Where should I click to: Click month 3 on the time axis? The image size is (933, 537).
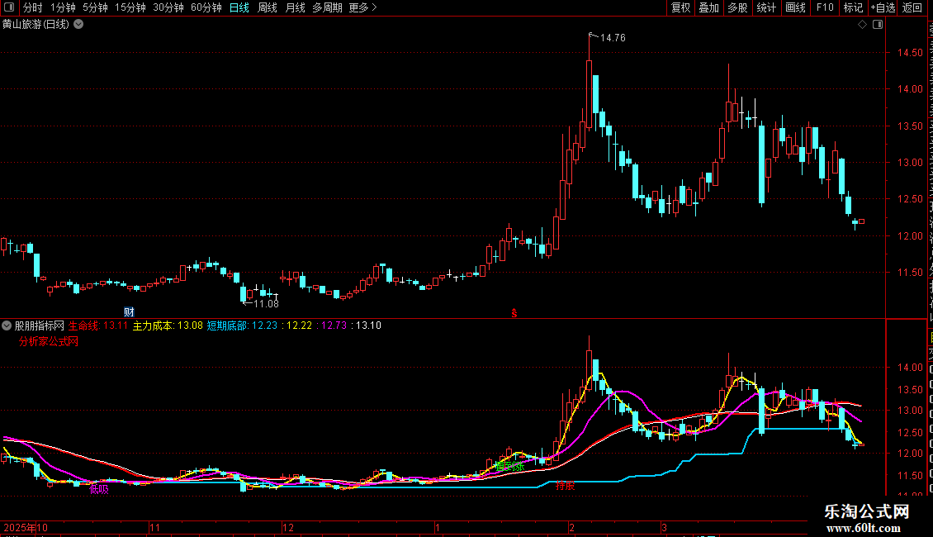pyautogui.click(x=664, y=528)
